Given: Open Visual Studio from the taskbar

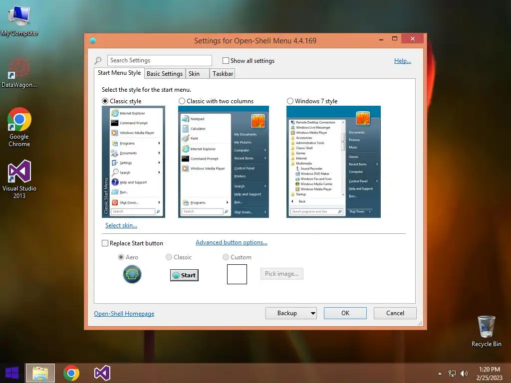Looking at the screenshot, I should [x=102, y=373].
